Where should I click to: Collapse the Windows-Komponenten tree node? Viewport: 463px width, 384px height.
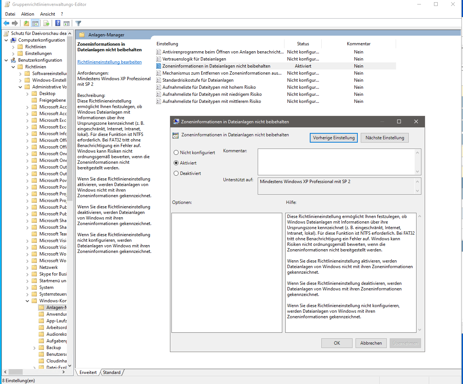coord(28,301)
